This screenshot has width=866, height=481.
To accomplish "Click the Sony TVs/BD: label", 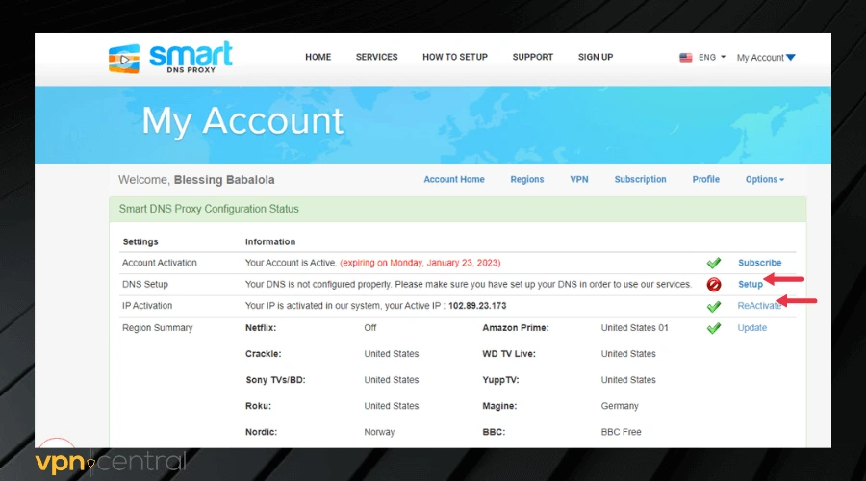I will (275, 380).
